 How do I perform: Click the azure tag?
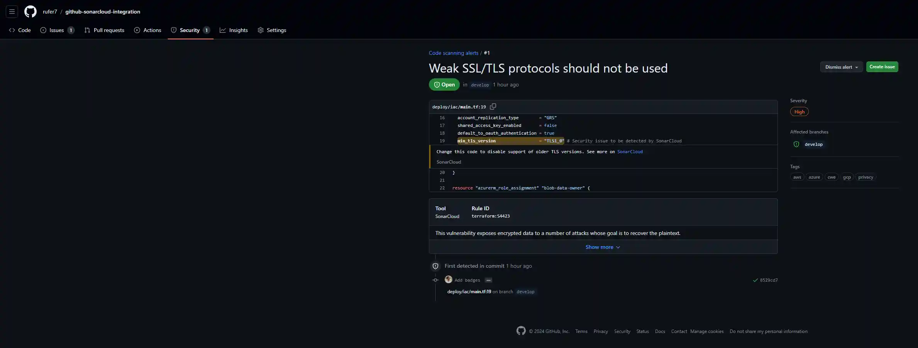pyautogui.click(x=814, y=177)
